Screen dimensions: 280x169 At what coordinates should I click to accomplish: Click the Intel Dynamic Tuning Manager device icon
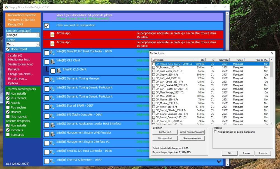coord(52,80)
